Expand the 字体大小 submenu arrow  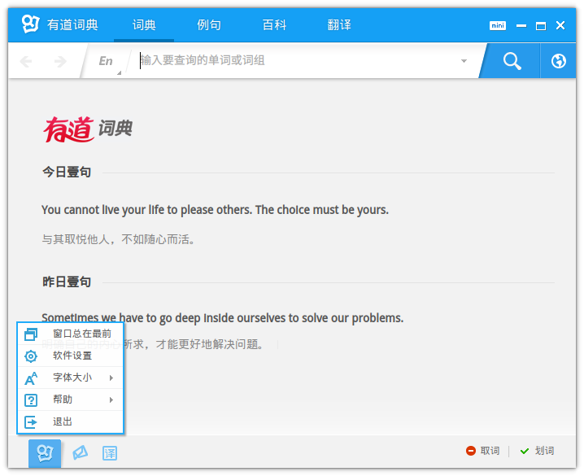tap(111, 378)
